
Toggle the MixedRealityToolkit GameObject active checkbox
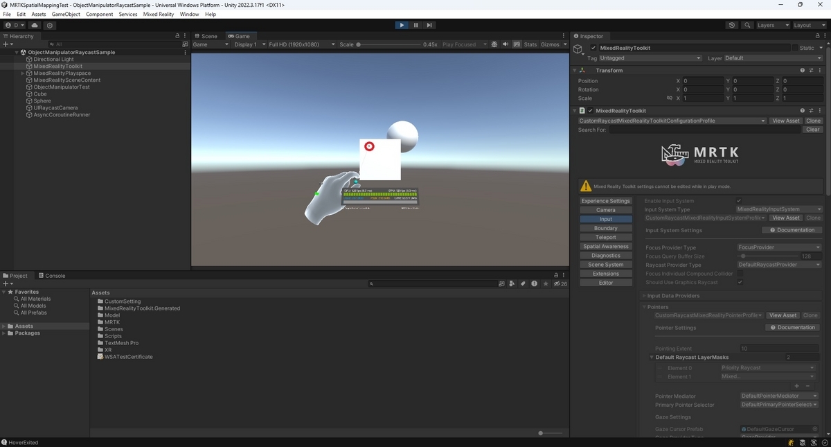593,48
